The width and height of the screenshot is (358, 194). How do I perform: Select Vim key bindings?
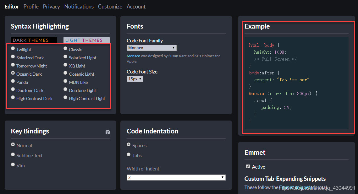(x=13, y=164)
